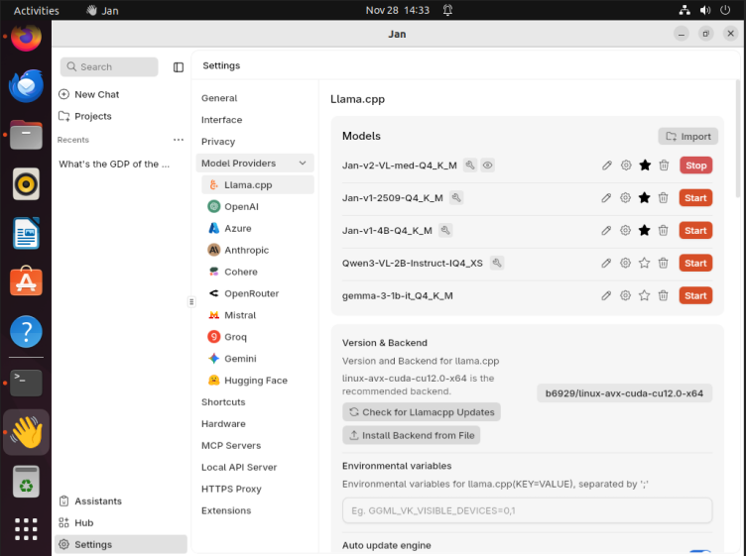746x556 pixels.
Task: Check for Llamacpp Updates
Action: (422, 412)
